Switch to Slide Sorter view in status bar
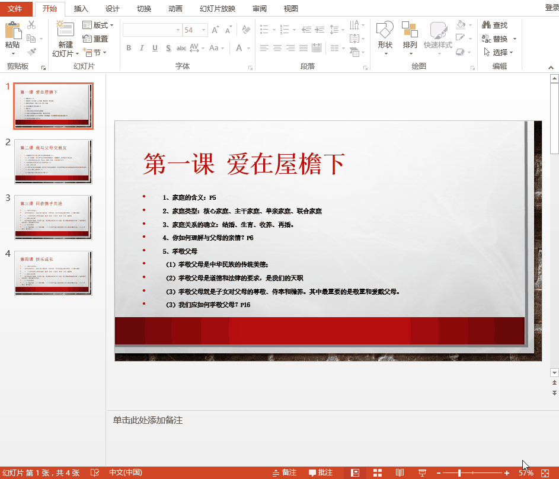The width and height of the screenshot is (559, 479). click(x=377, y=472)
